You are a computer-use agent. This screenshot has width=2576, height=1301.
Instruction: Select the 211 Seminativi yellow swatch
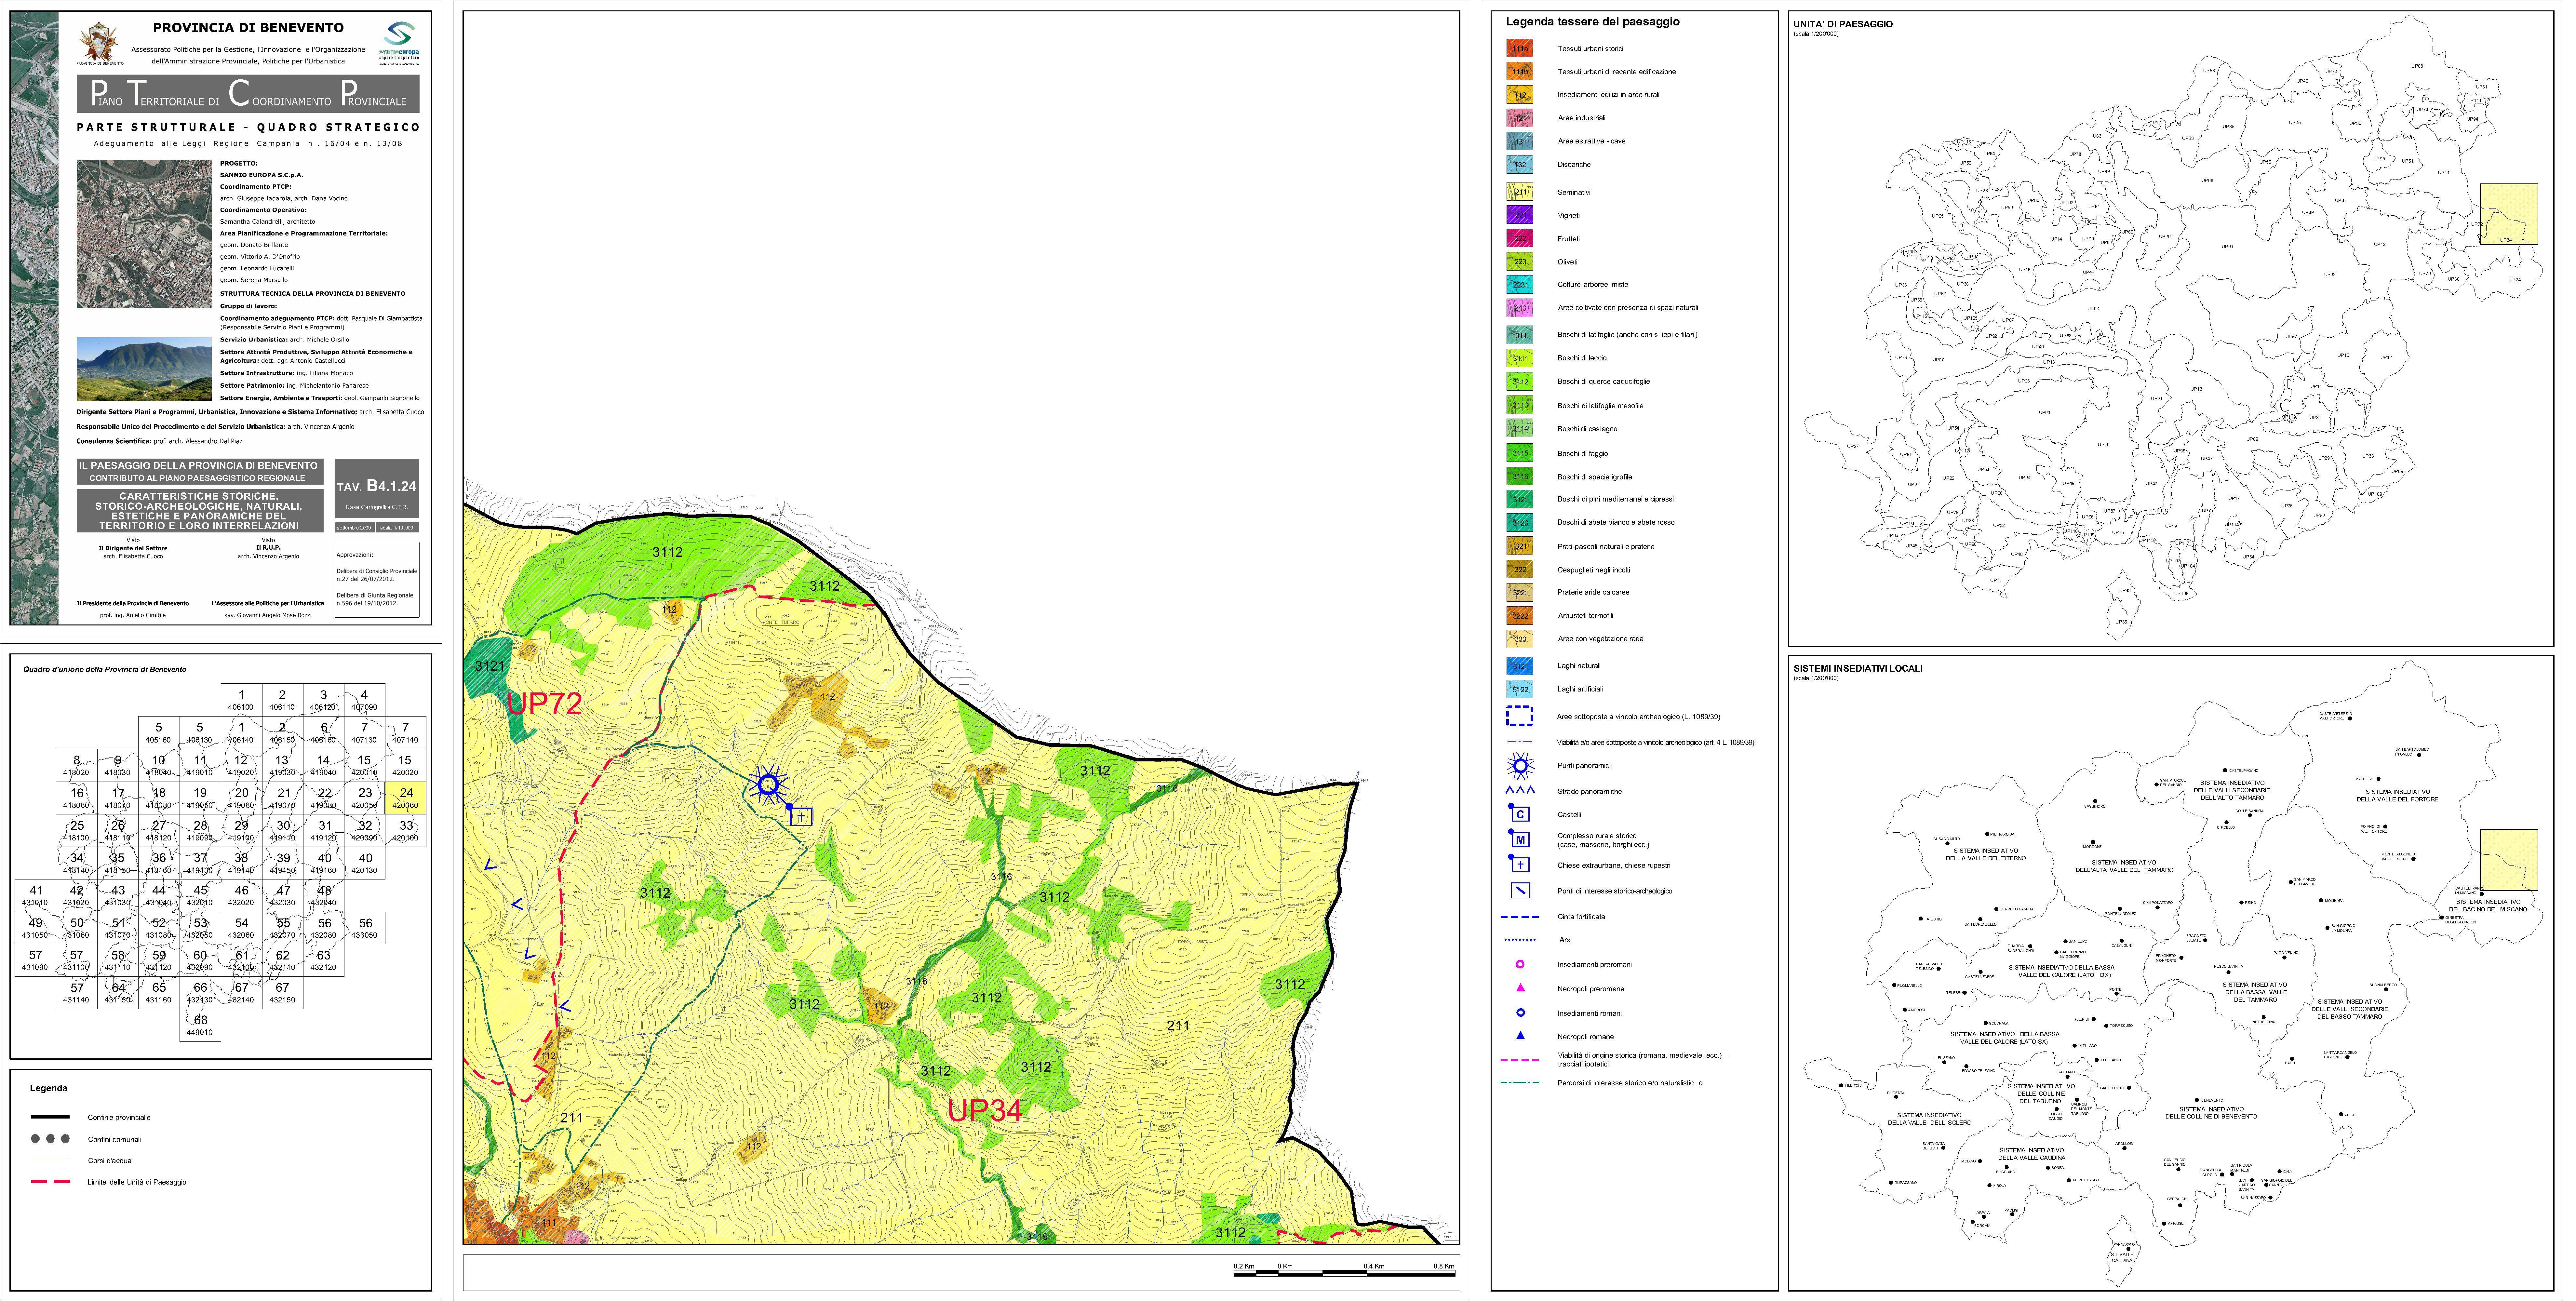point(1520,192)
